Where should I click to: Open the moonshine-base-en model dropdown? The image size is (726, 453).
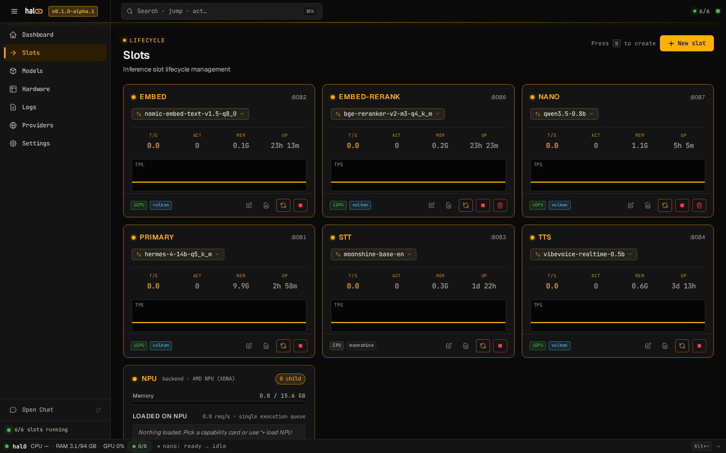(374, 254)
